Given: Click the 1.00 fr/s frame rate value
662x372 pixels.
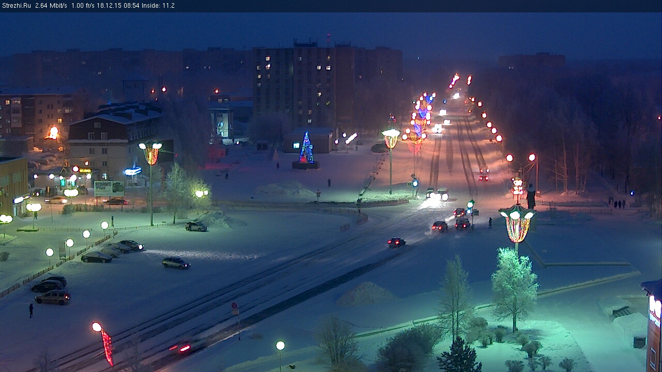Looking at the screenshot, I should pos(82,6).
